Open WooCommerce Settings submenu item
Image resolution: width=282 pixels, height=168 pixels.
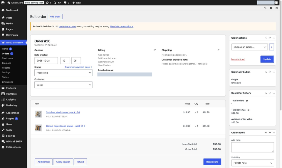(6, 72)
